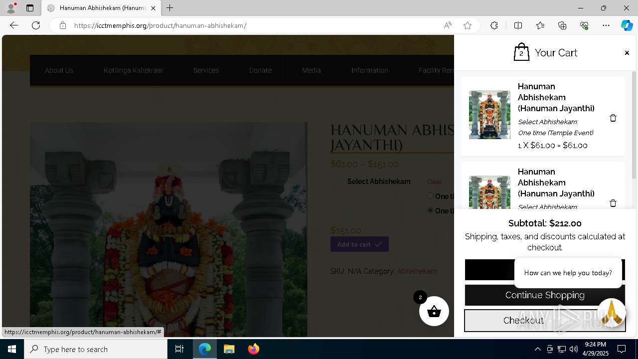
Task: Click cart panel scrollbar
Action: (634, 125)
